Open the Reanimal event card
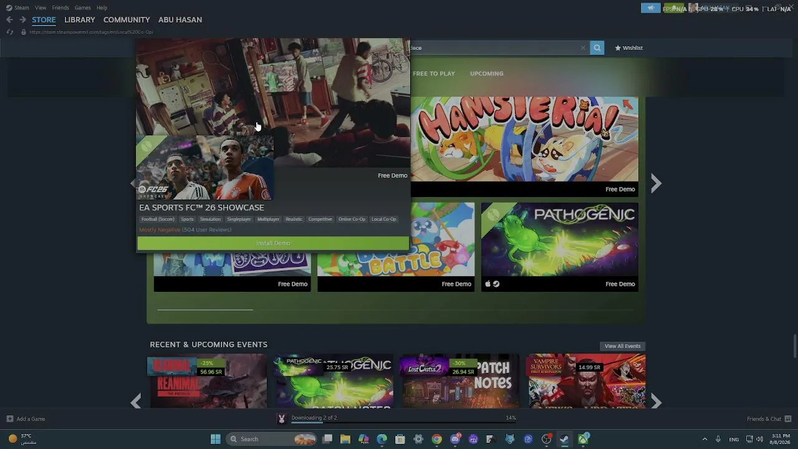This screenshot has width=798, height=449. click(x=207, y=381)
